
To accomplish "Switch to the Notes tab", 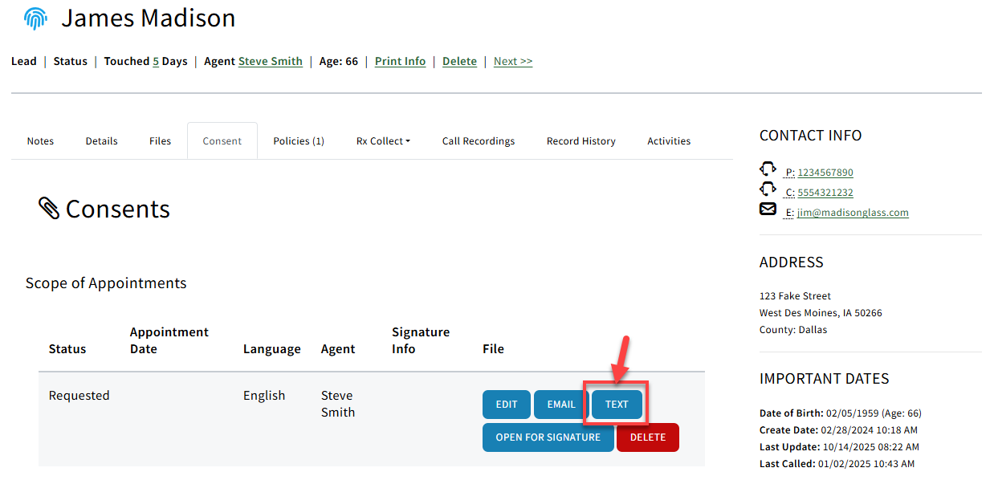I will click(40, 140).
